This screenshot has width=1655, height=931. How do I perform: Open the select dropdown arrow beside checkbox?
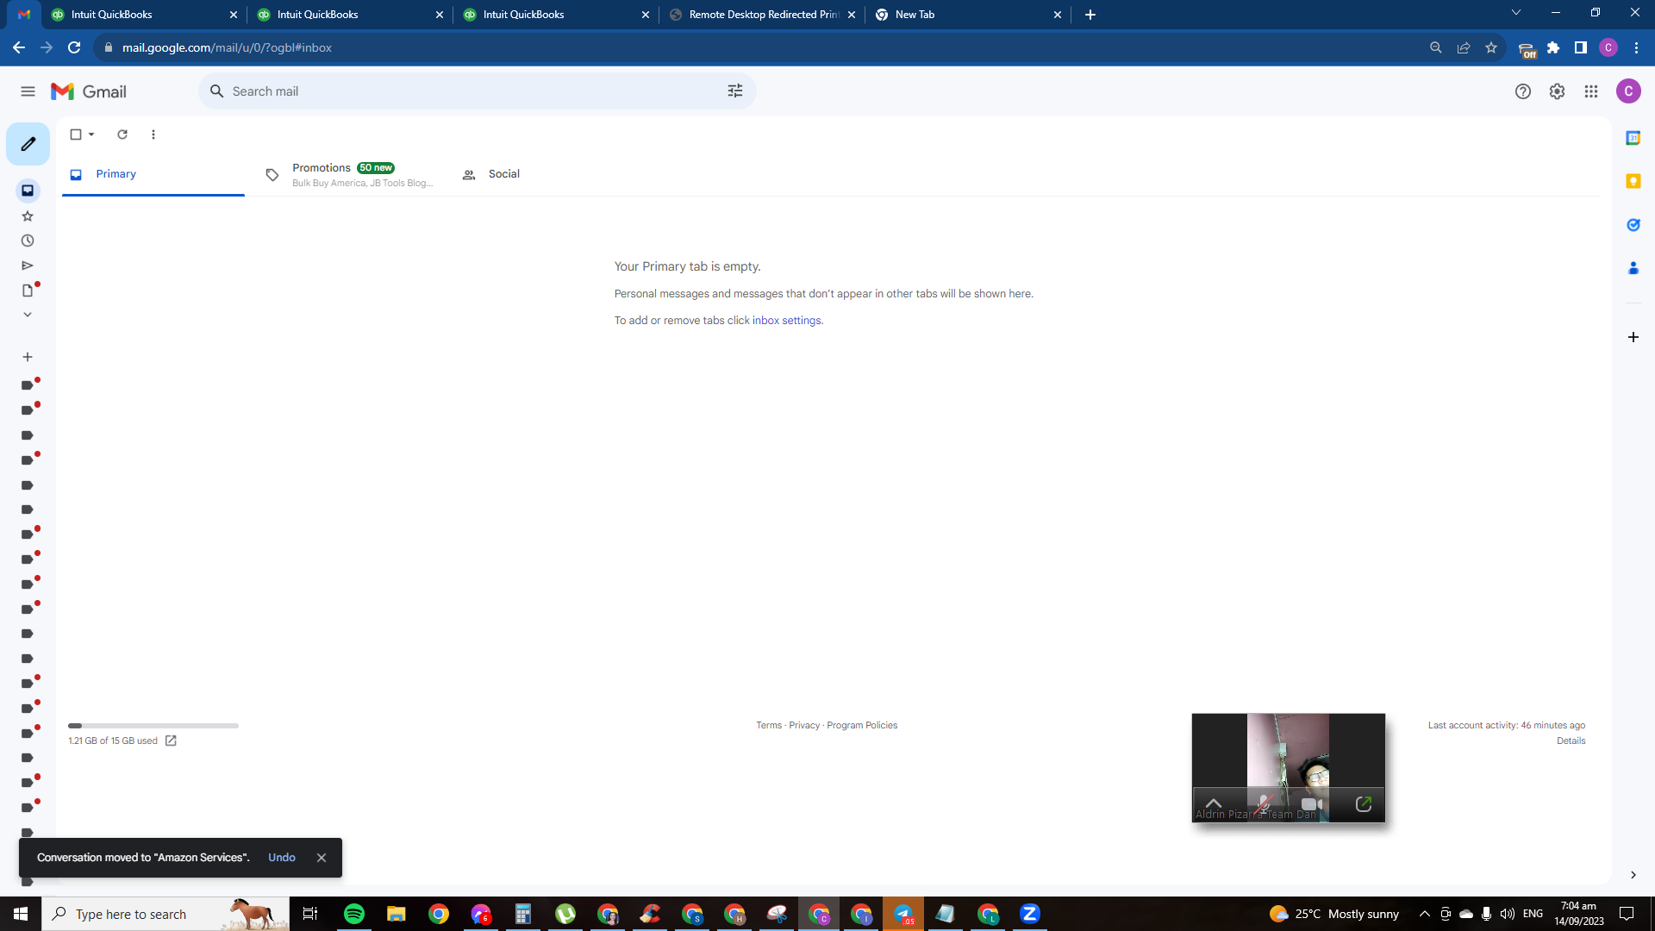91,134
